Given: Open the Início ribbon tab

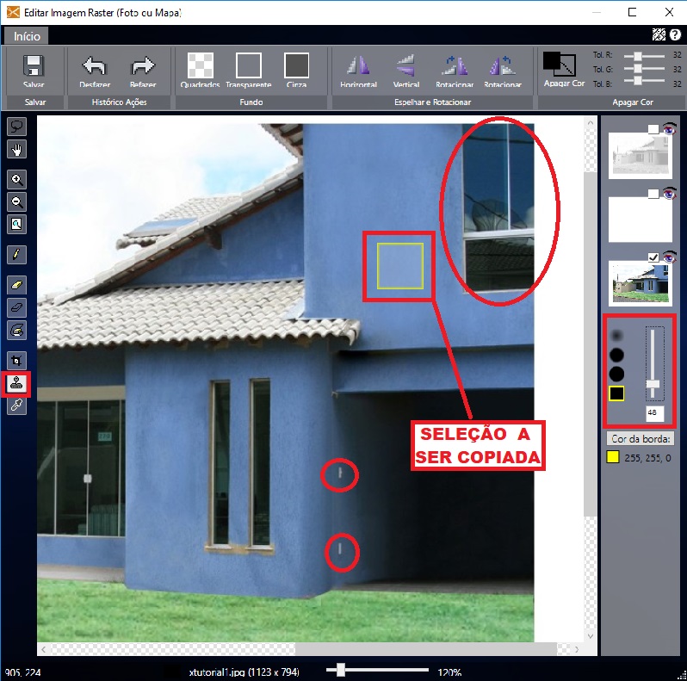Looking at the screenshot, I should (26, 36).
